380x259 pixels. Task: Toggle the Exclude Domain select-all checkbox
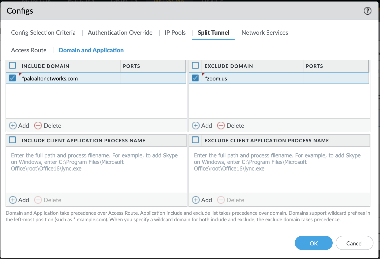click(195, 66)
